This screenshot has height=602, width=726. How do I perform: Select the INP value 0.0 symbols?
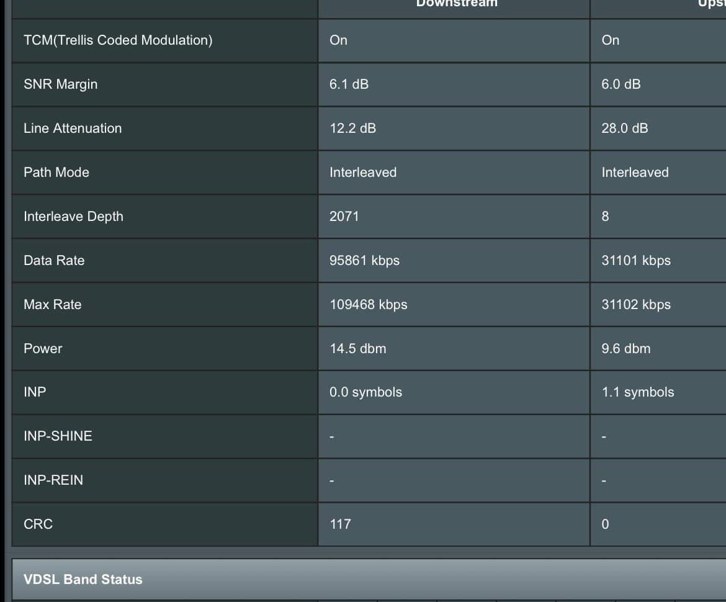[x=365, y=392]
